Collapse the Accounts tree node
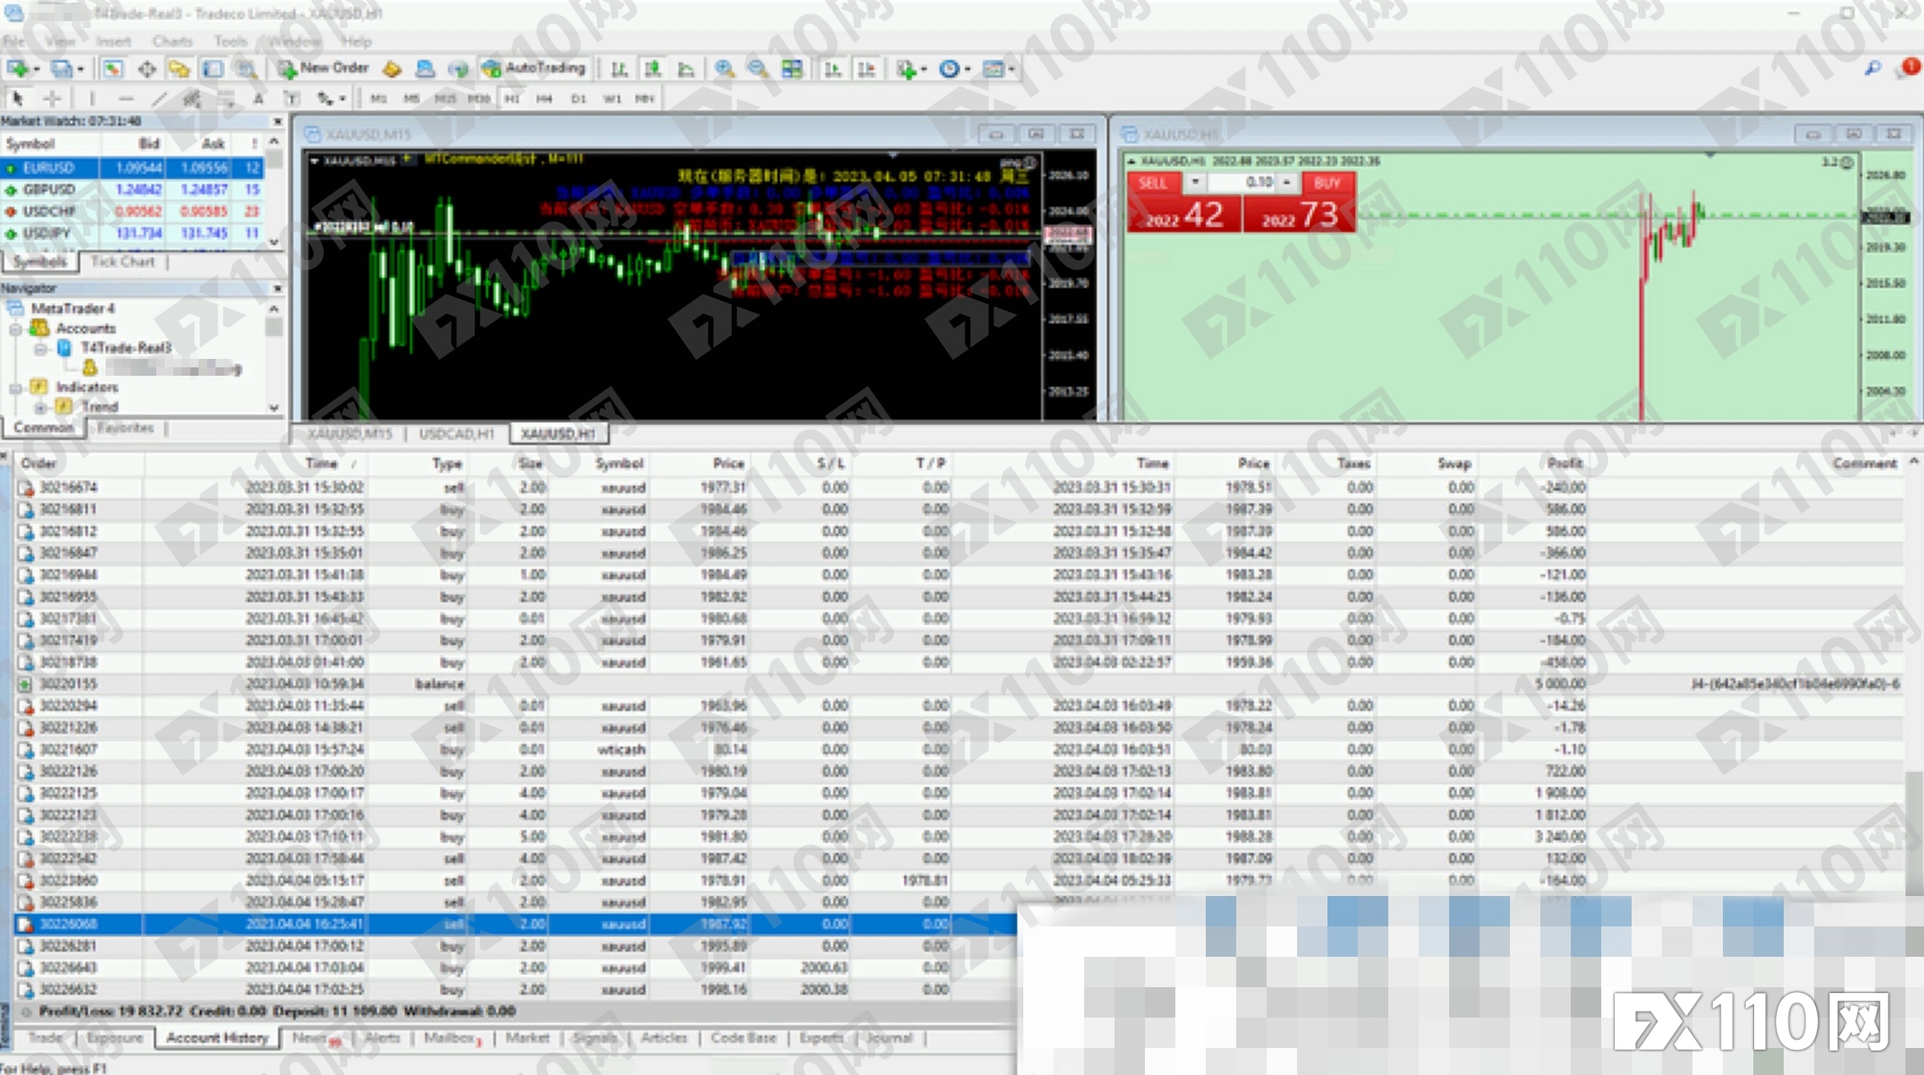1924x1075 pixels. click(x=15, y=328)
